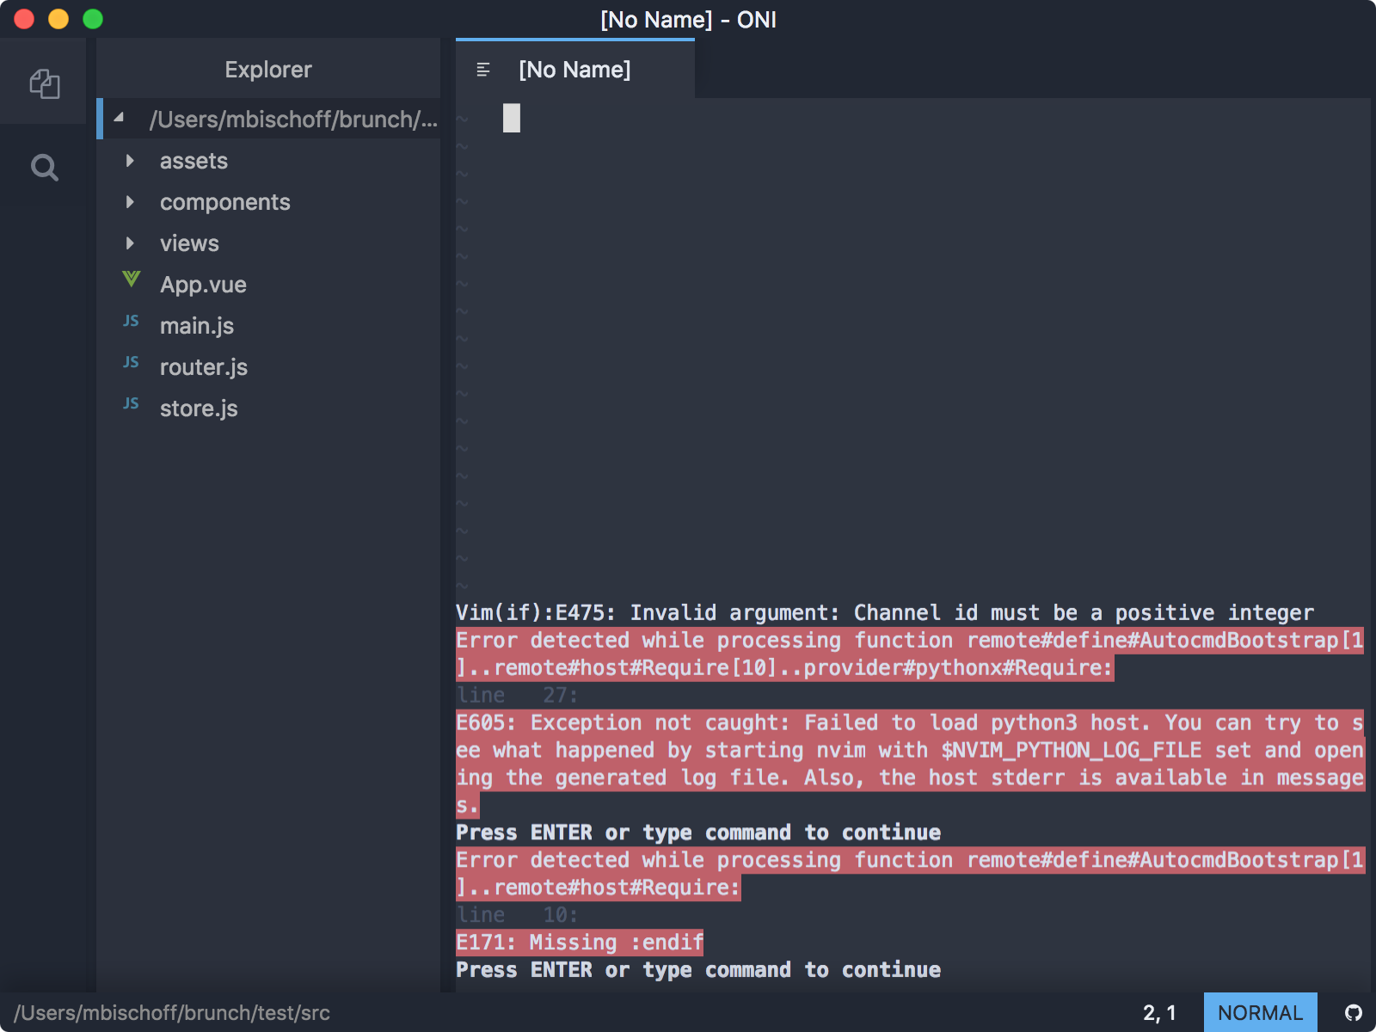Image resolution: width=1376 pixels, height=1032 pixels.
Task: Click the JS icon beside store.js
Action: click(x=131, y=403)
